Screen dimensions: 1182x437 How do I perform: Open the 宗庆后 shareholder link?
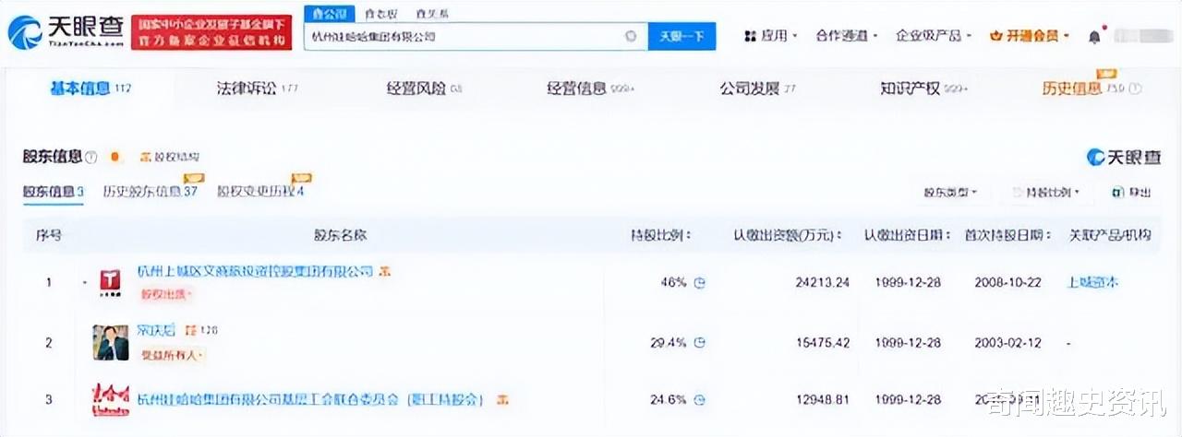156,330
